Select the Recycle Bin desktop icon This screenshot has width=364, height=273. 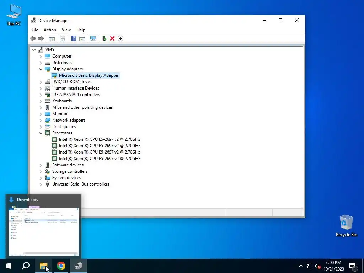point(346,226)
